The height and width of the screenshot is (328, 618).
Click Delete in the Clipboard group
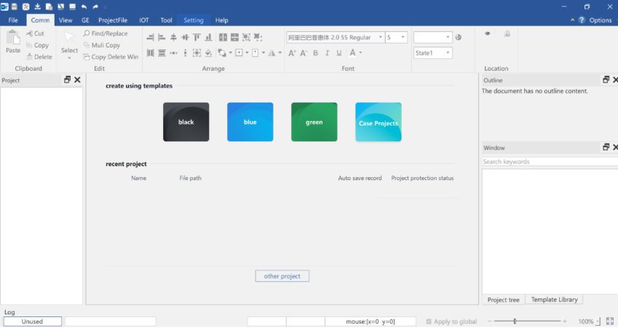[x=39, y=57]
